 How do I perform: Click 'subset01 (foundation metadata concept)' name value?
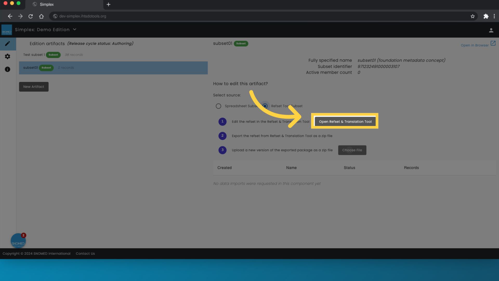click(401, 60)
